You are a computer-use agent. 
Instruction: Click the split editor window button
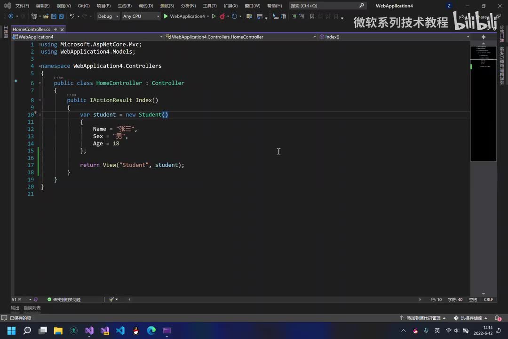(x=484, y=37)
